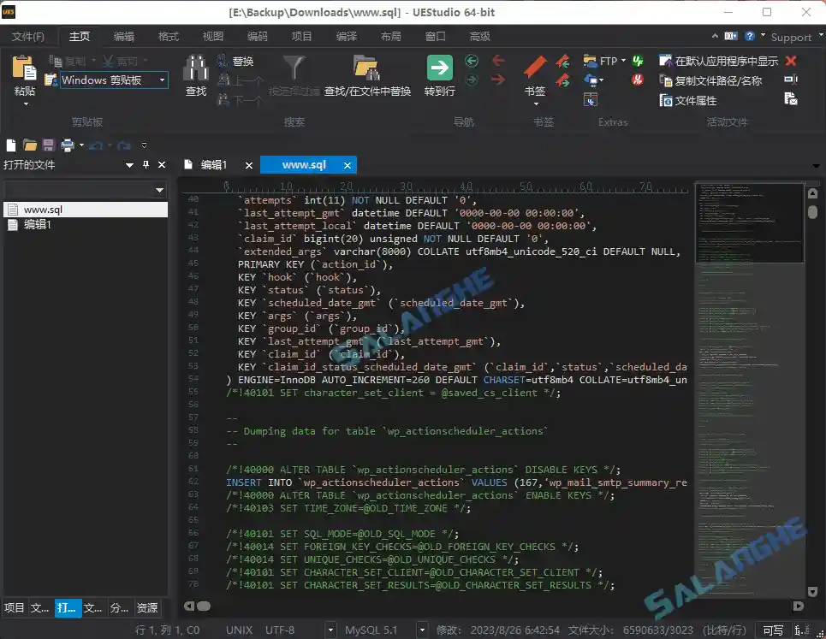Pin the Open Files panel
The image size is (826, 639).
pyautogui.click(x=146, y=165)
